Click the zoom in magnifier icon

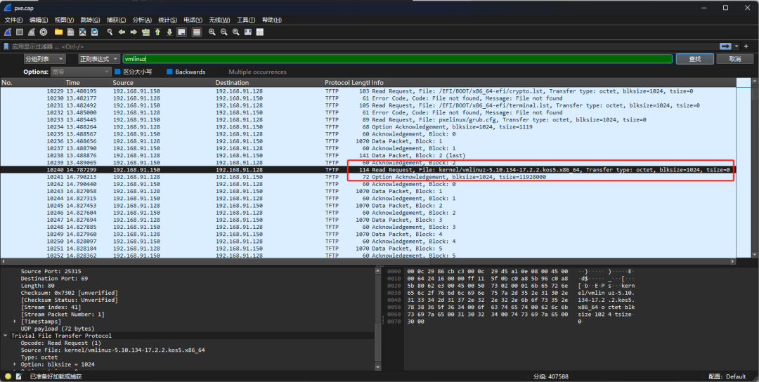coord(212,32)
